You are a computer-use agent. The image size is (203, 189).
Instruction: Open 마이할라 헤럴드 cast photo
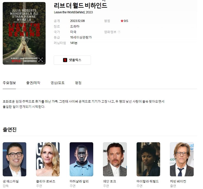pyautogui.click(x=148, y=159)
